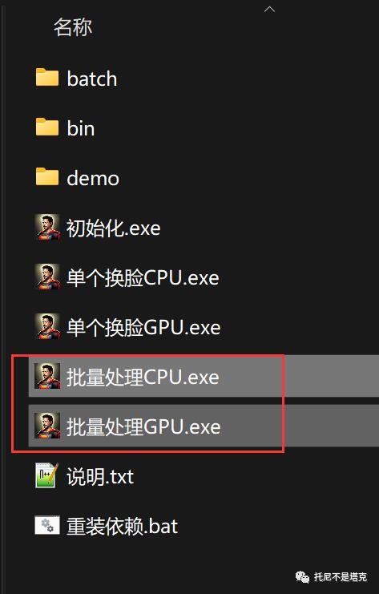Screen dimensions: 379x594
Task: Select the bin folder icon
Action: (x=47, y=127)
